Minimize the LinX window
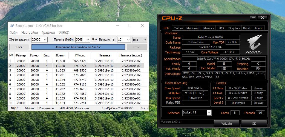Viewport: 285px width, 137px height. tap(117, 26)
